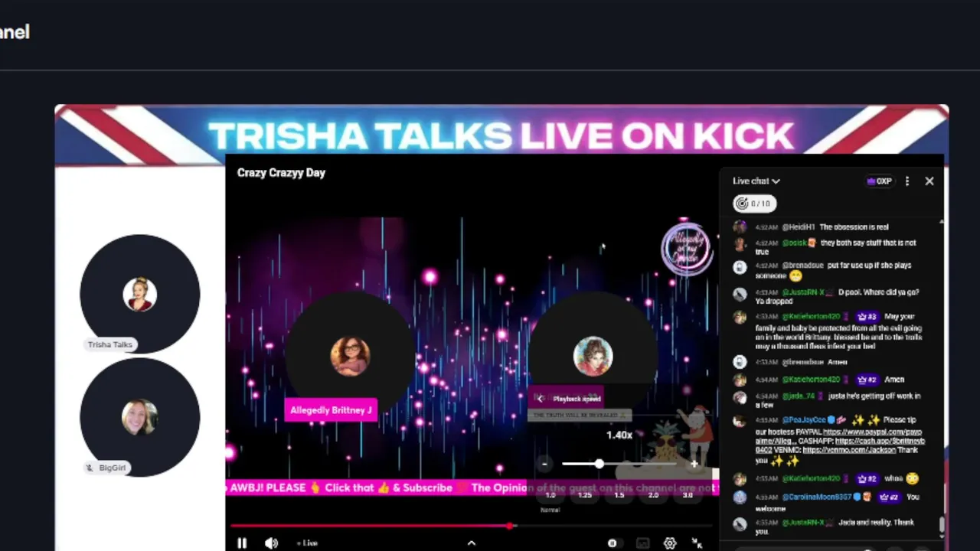
Task: Click the @jade_74 username in chat
Action: pyautogui.click(x=799, y=396)
